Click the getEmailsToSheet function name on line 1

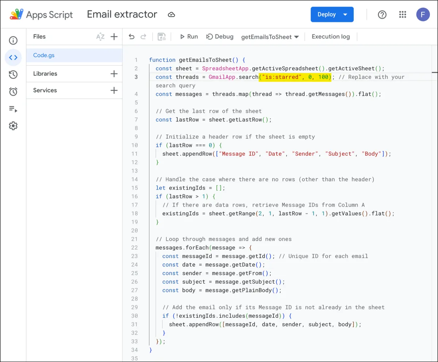point(205,60)
